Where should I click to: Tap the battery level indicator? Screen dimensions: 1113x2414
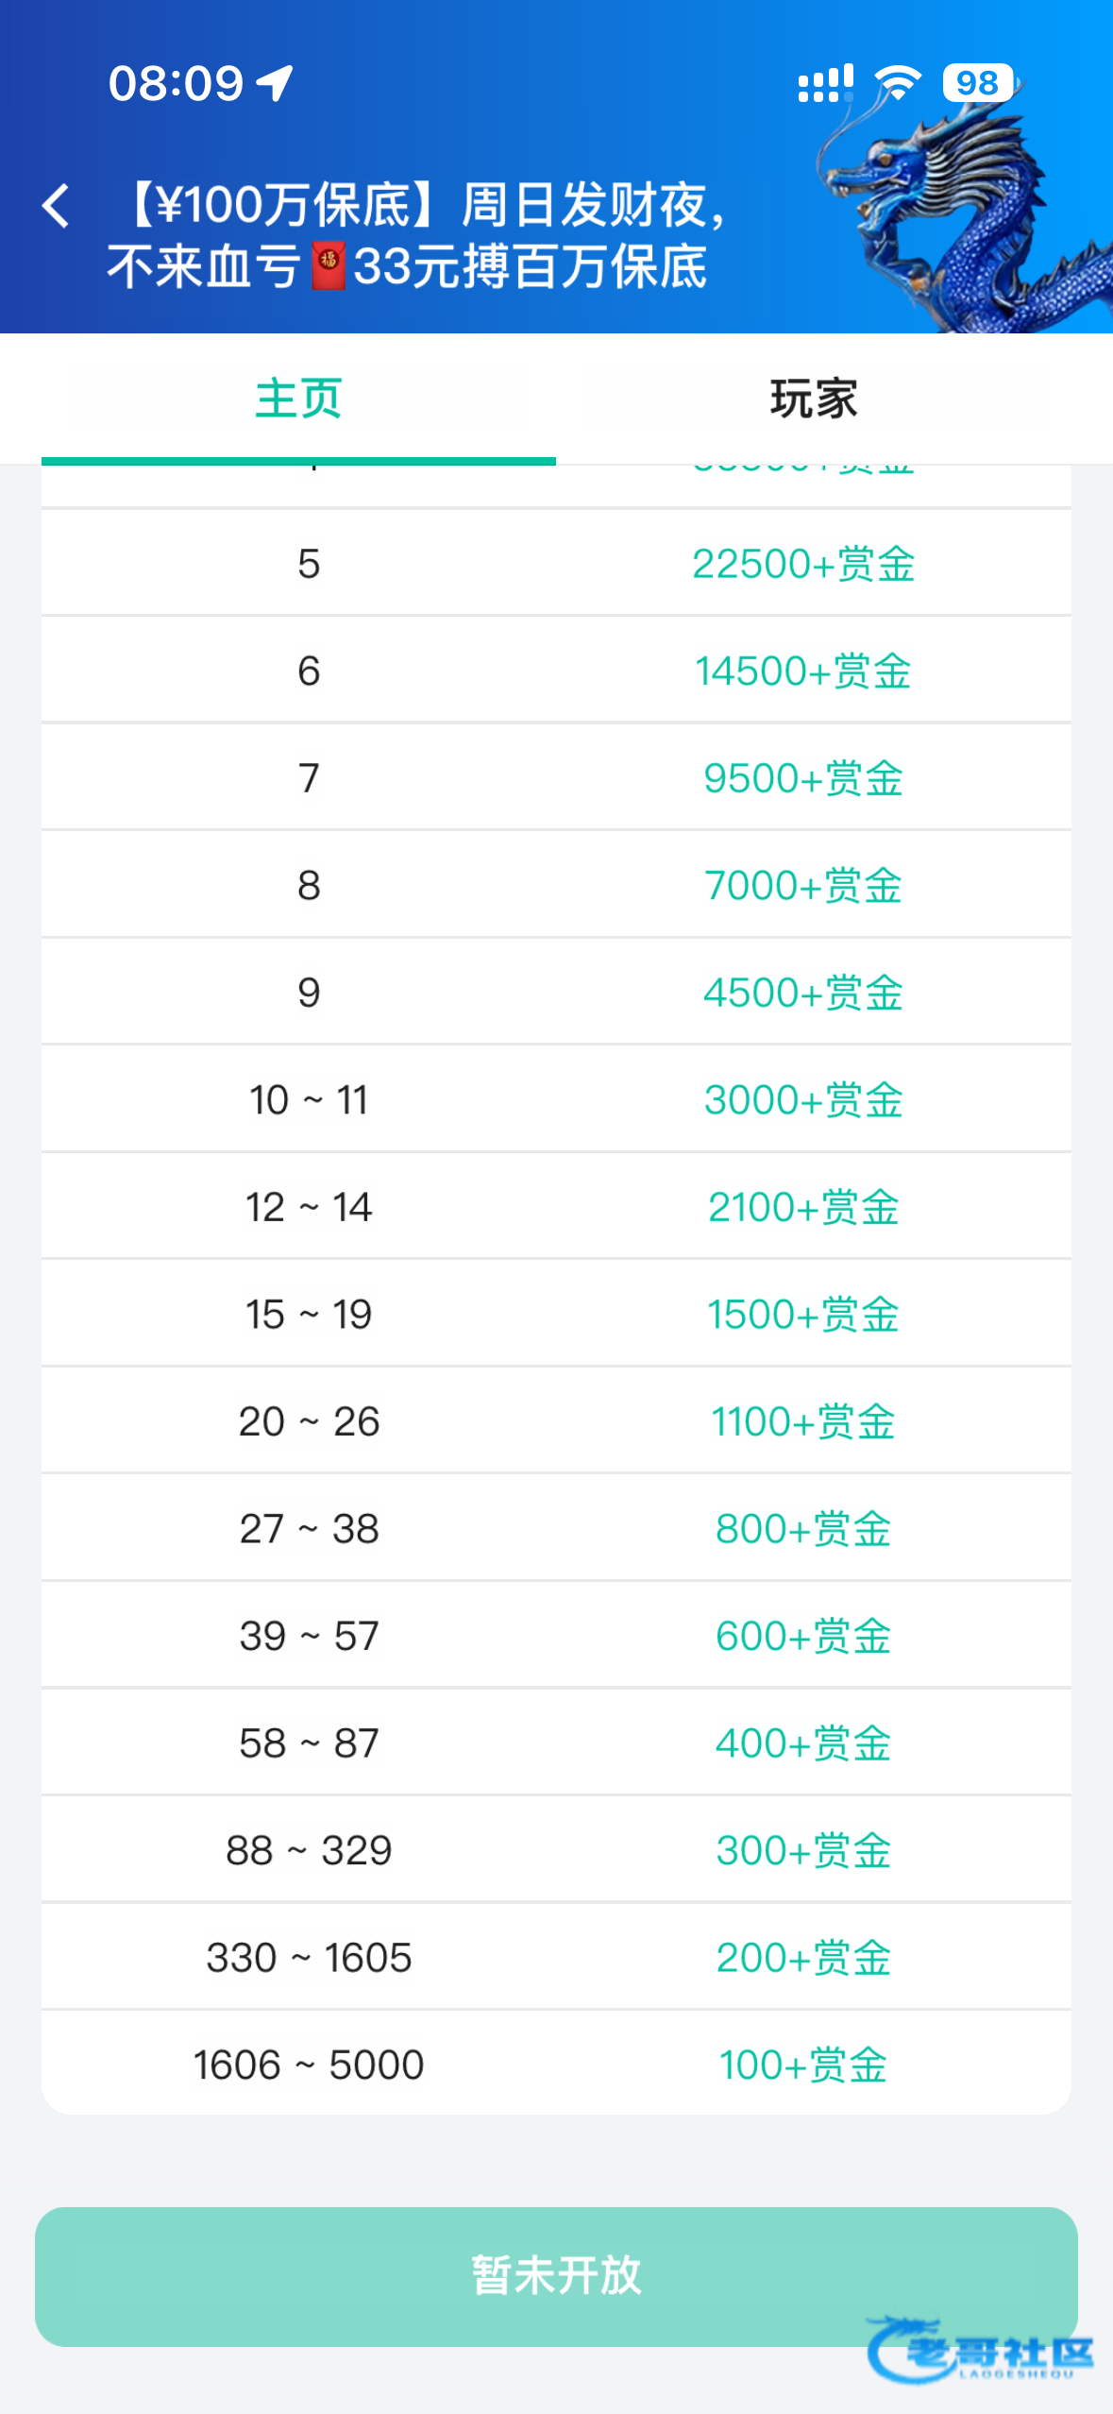978,83
